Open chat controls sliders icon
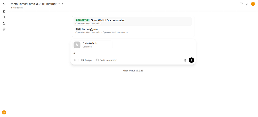The image size is (258, 117). [x=247, y=4]
